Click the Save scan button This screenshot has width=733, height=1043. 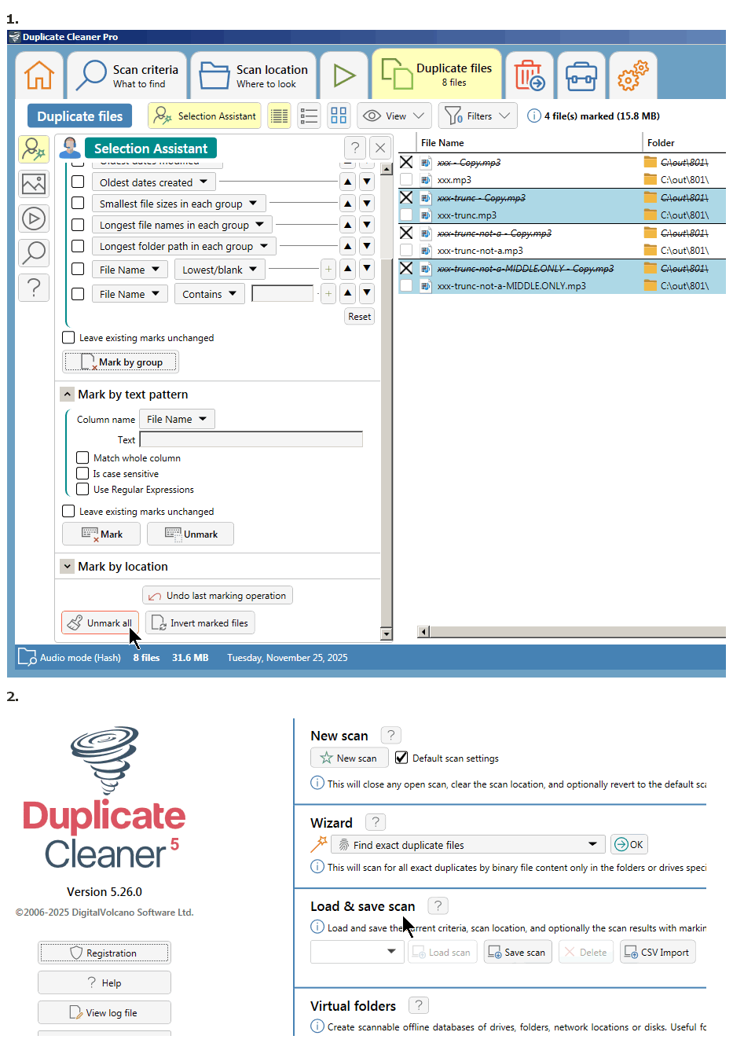[517, 952]
